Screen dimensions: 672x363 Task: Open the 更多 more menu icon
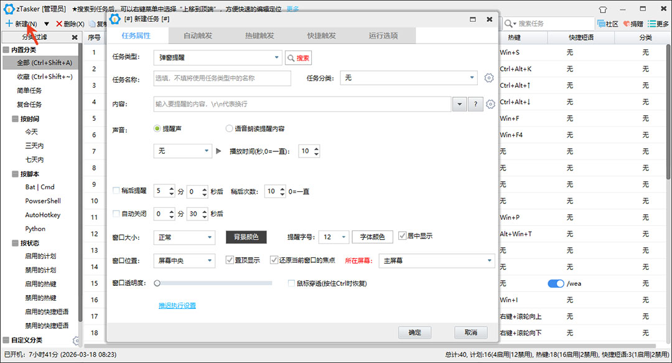click(x=651, y=24)
